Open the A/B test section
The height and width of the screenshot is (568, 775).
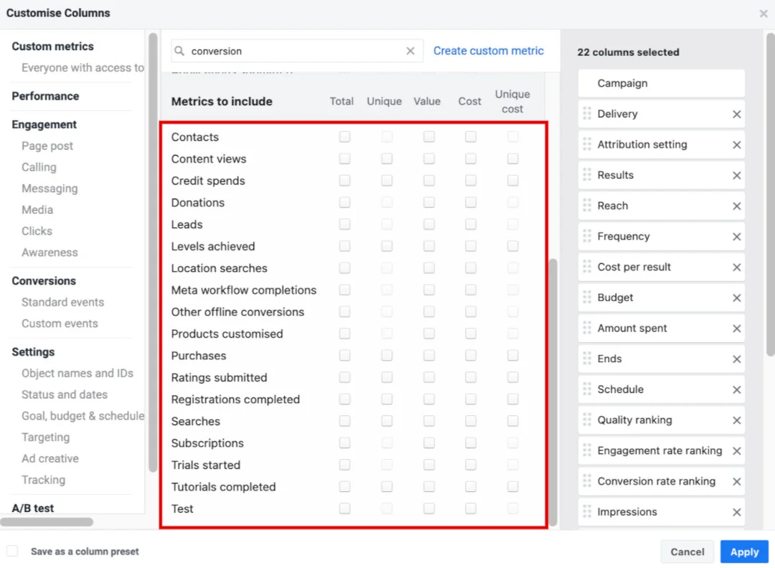[x=32, y=508]
